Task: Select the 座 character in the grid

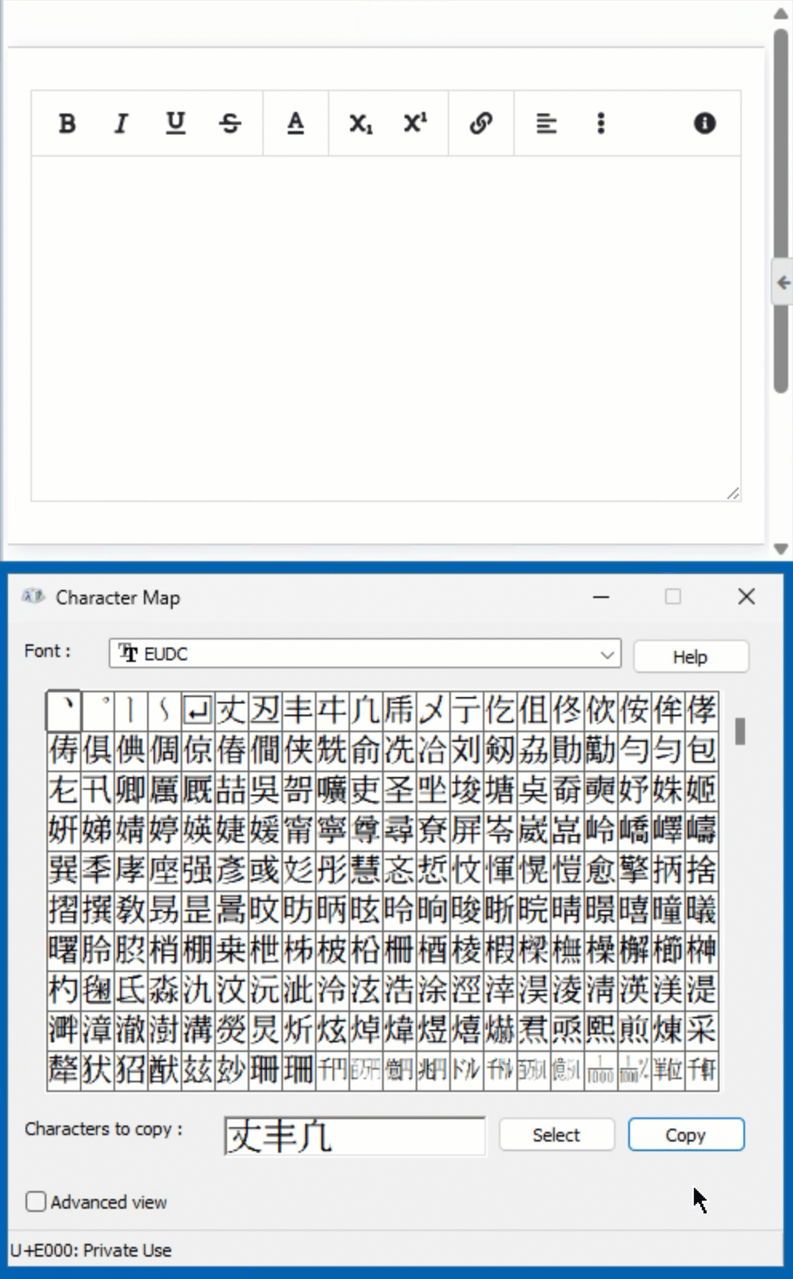Action: 164,871
